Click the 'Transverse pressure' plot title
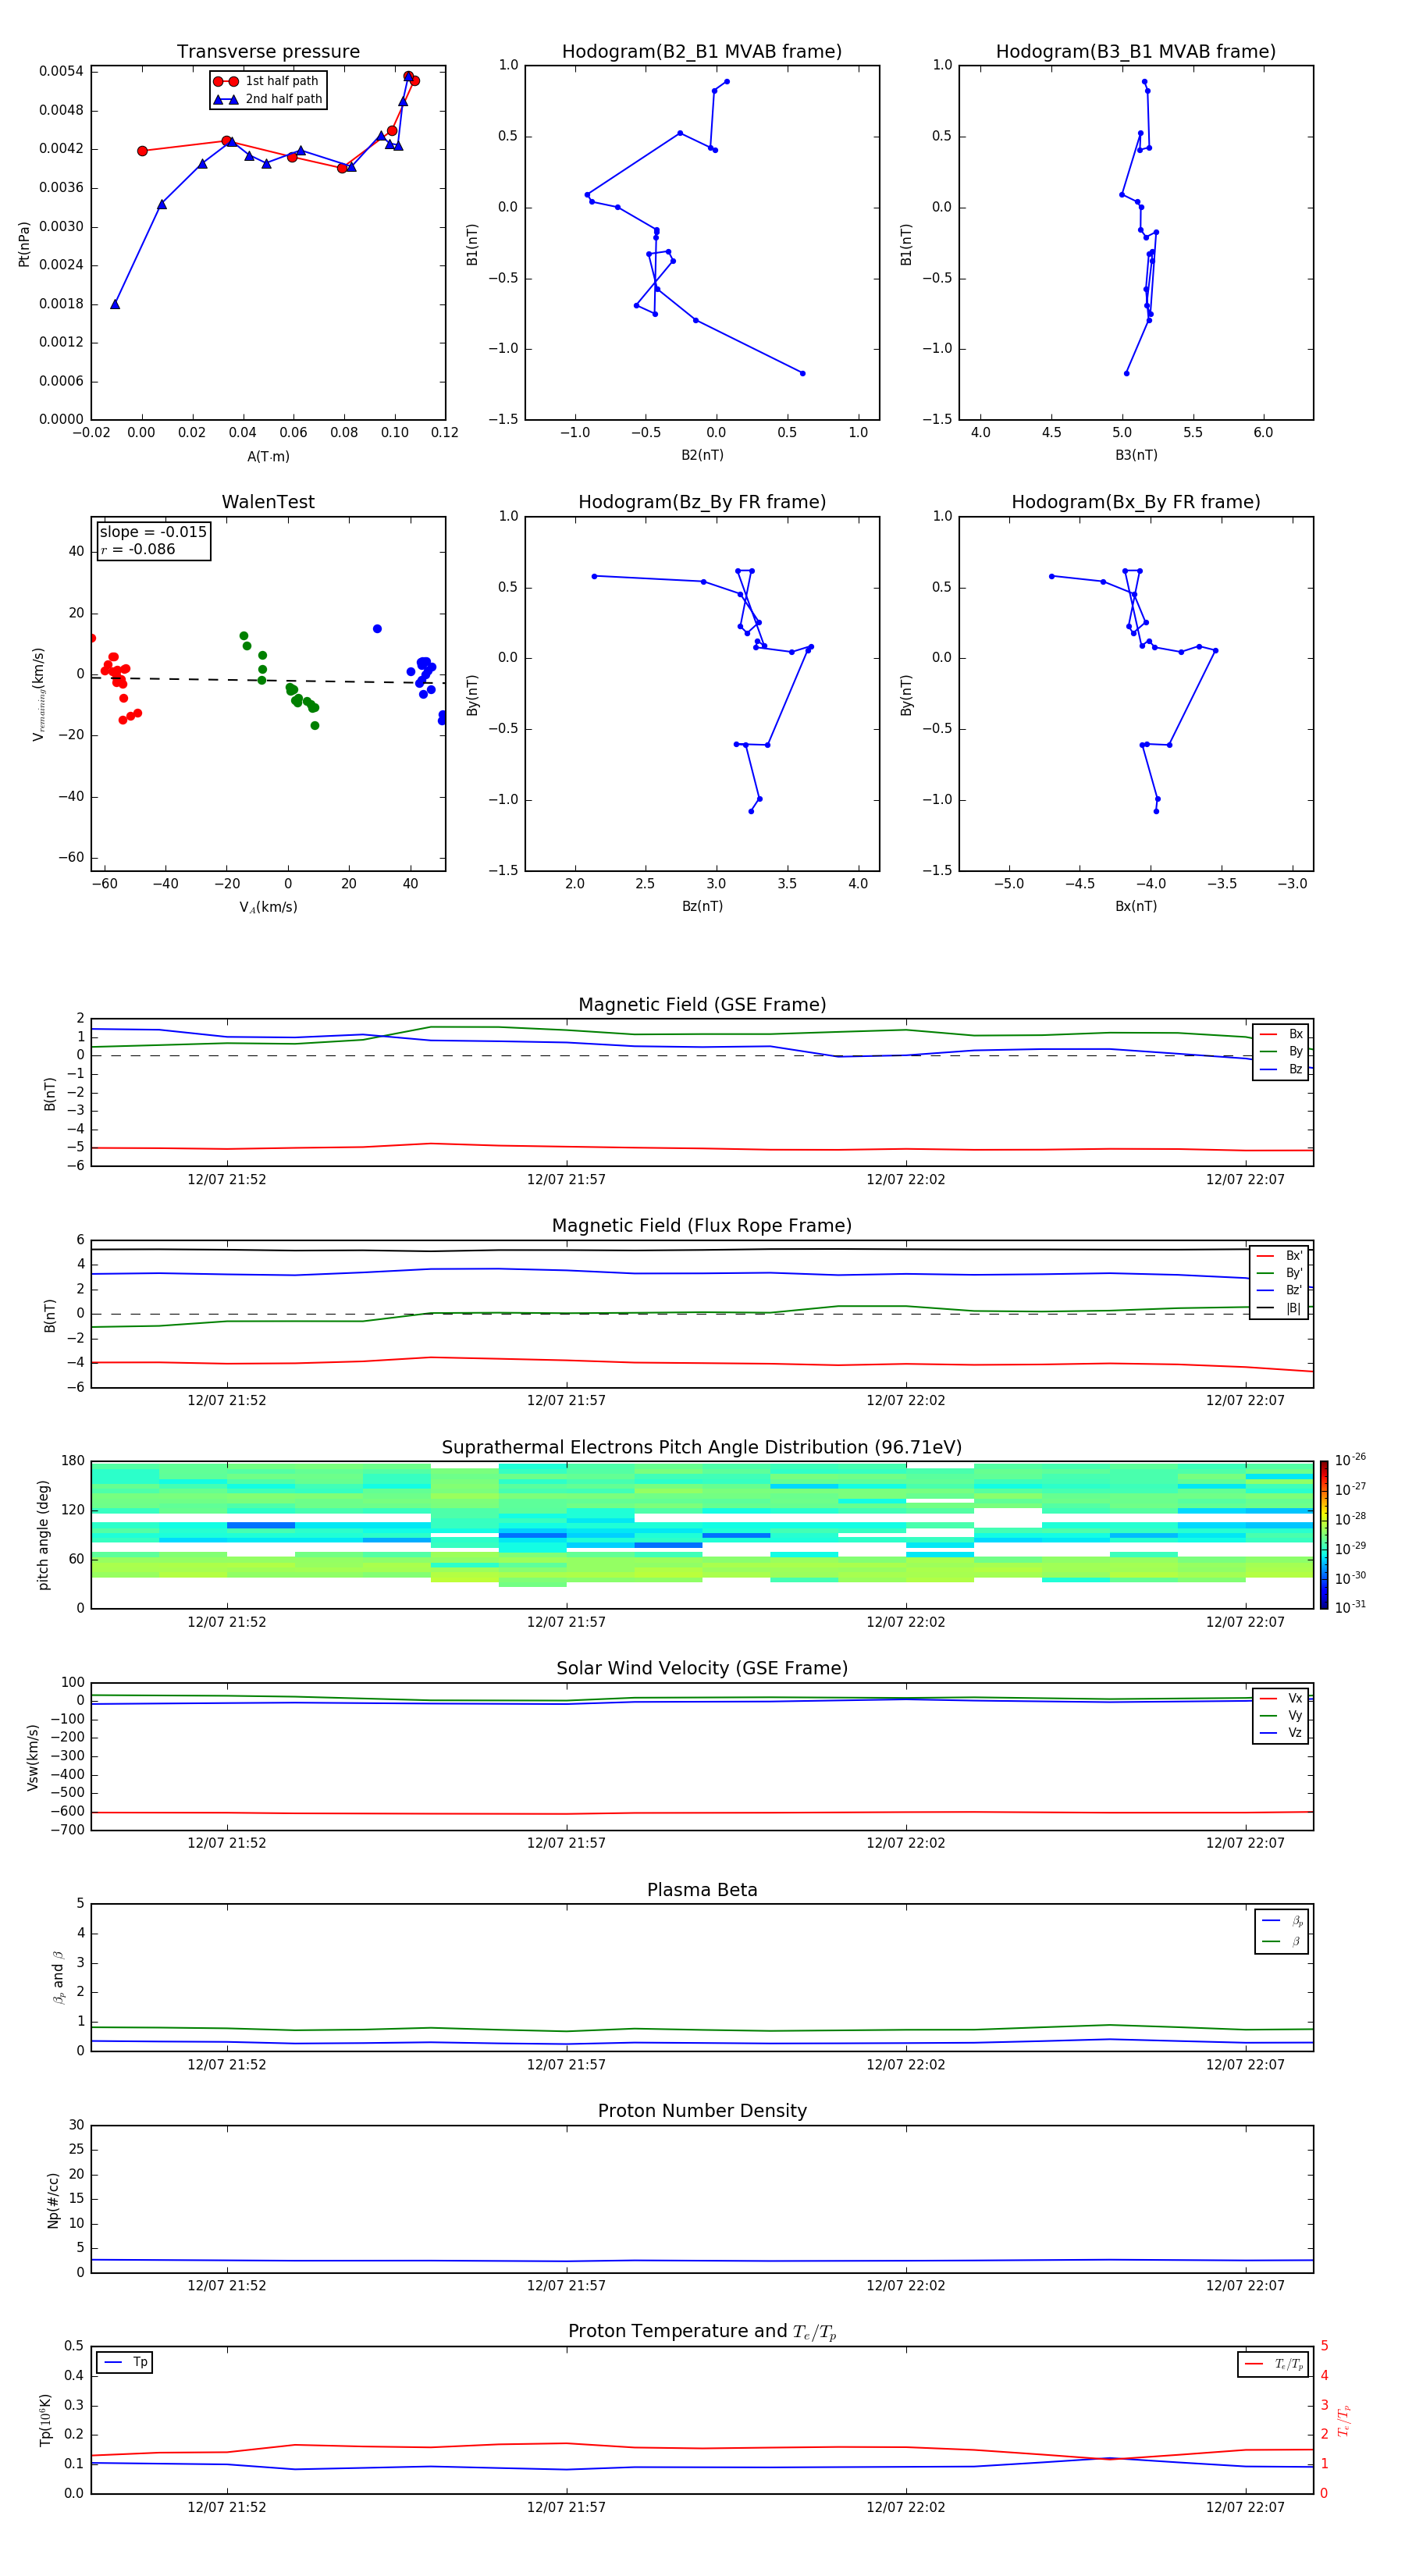Image resolution: width=1405 pixels, height=2576 pixels. pyautogui.click(x=268, y=51)
